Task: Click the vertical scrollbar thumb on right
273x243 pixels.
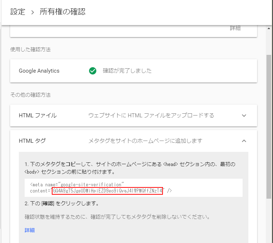Action: 269,127
